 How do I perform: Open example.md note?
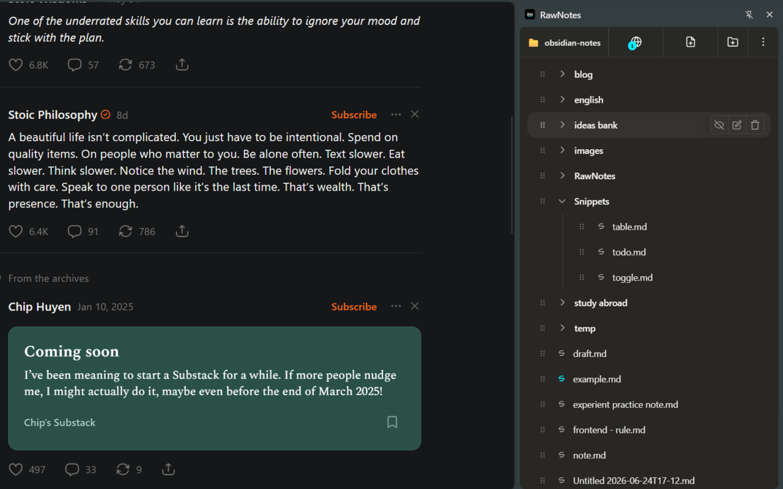click(597, 379)
